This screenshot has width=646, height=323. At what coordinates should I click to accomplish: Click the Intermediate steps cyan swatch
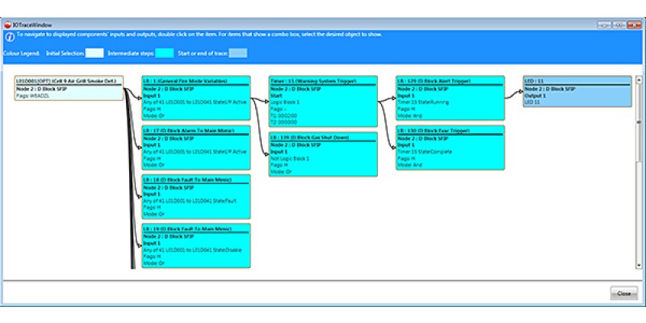[x=164, y=52]
